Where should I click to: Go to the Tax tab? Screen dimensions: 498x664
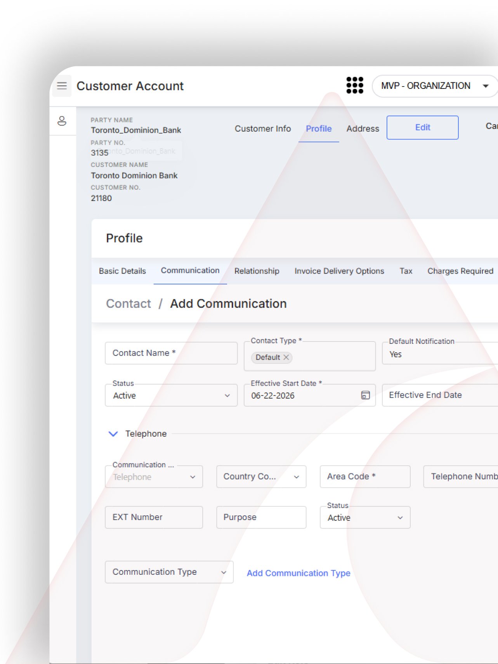(406, 271)
